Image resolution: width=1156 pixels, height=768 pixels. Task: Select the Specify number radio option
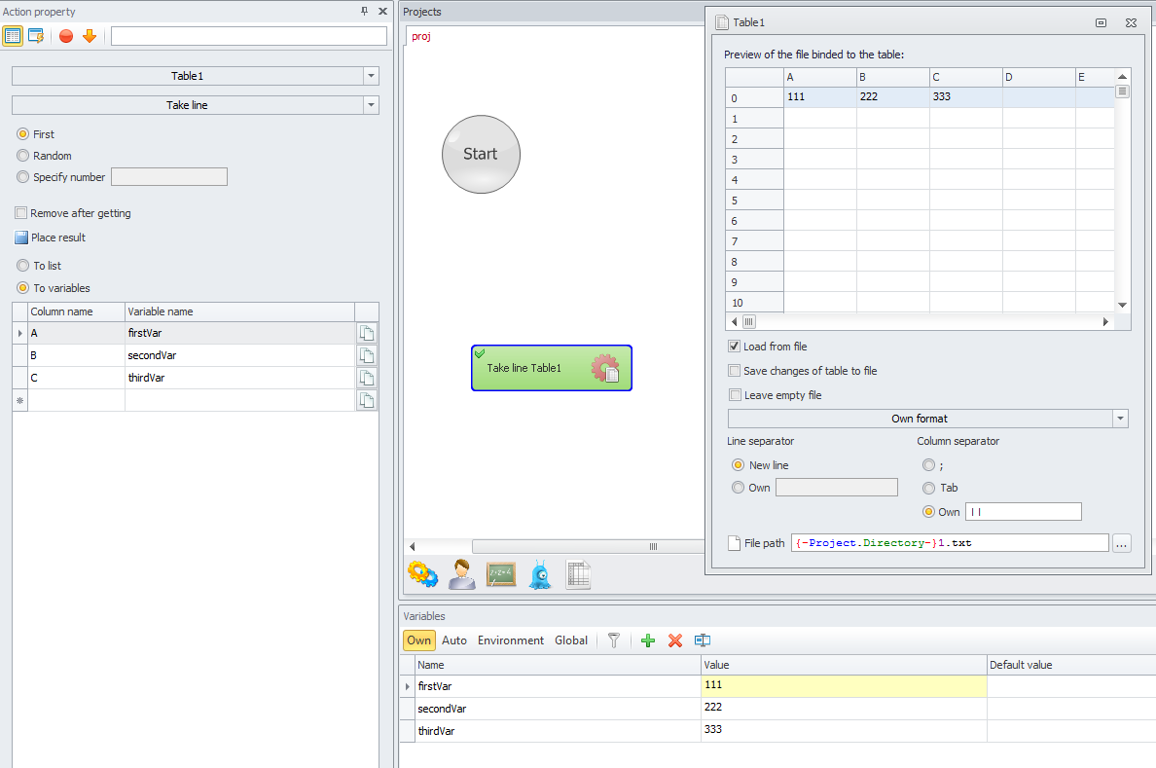pyautogui.click(x=22, y=177)
